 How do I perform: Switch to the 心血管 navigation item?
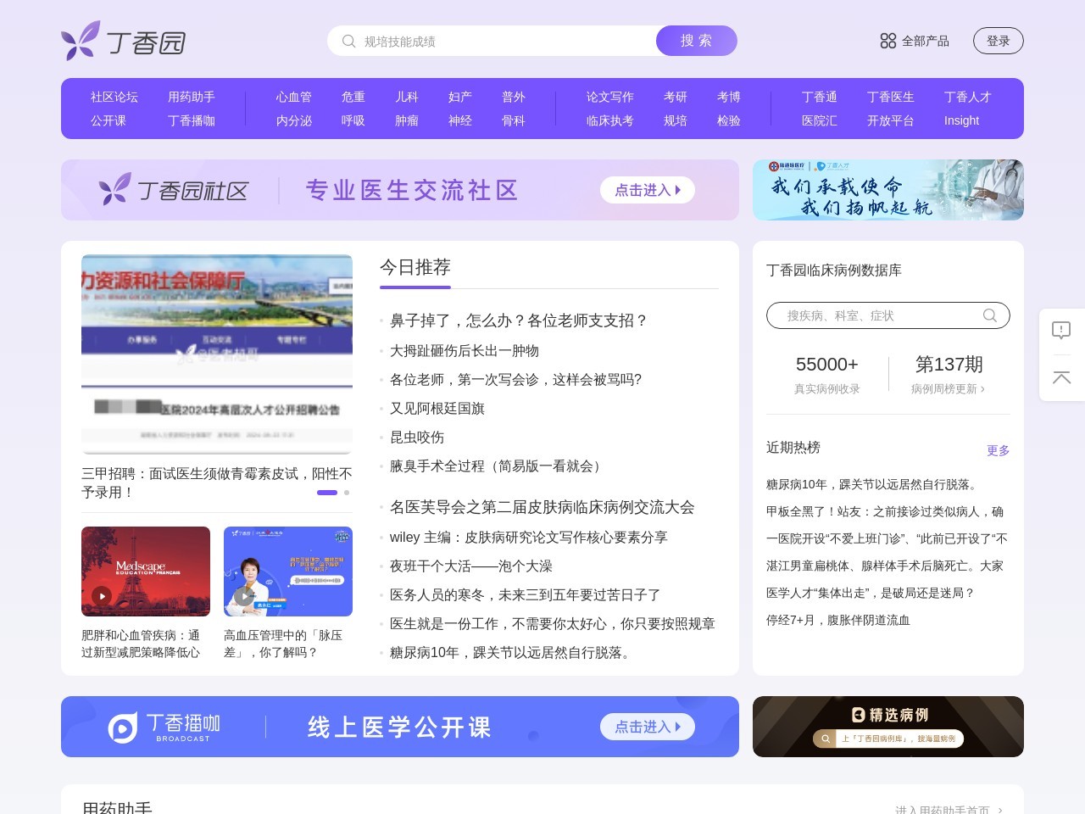pyautogui.click(x=292, y=97)
